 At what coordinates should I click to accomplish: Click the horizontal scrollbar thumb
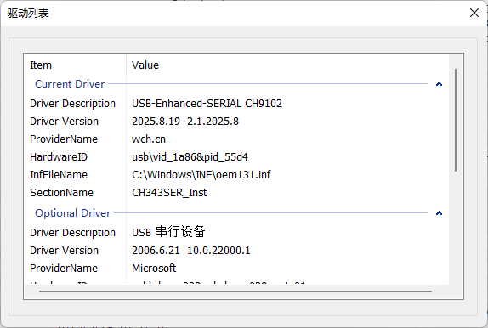tap(235, 291)
